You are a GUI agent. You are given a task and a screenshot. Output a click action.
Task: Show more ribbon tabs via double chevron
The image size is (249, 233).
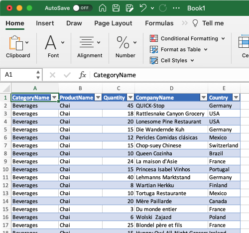click(185, 23)
